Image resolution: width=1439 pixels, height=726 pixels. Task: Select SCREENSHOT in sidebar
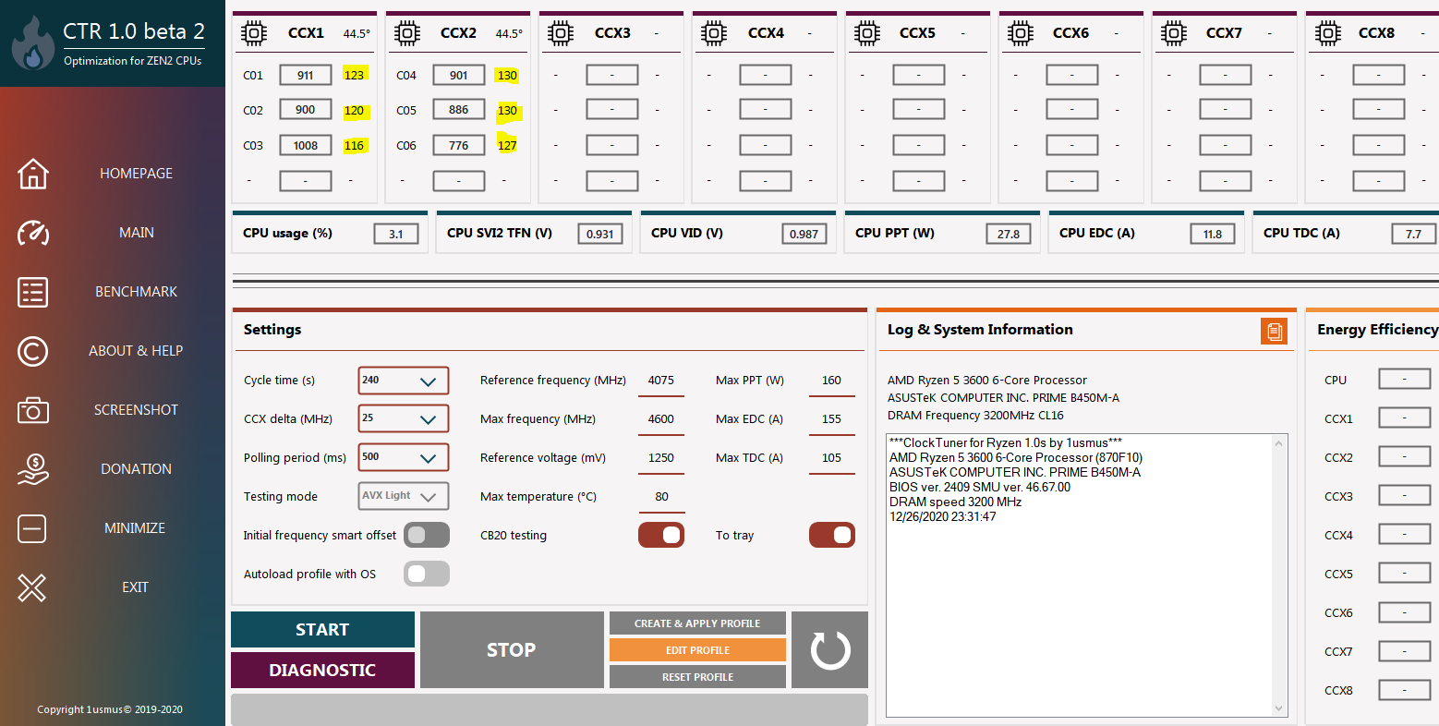point(136,410)
